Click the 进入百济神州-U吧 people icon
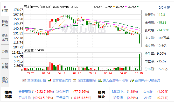 (100, 80)
